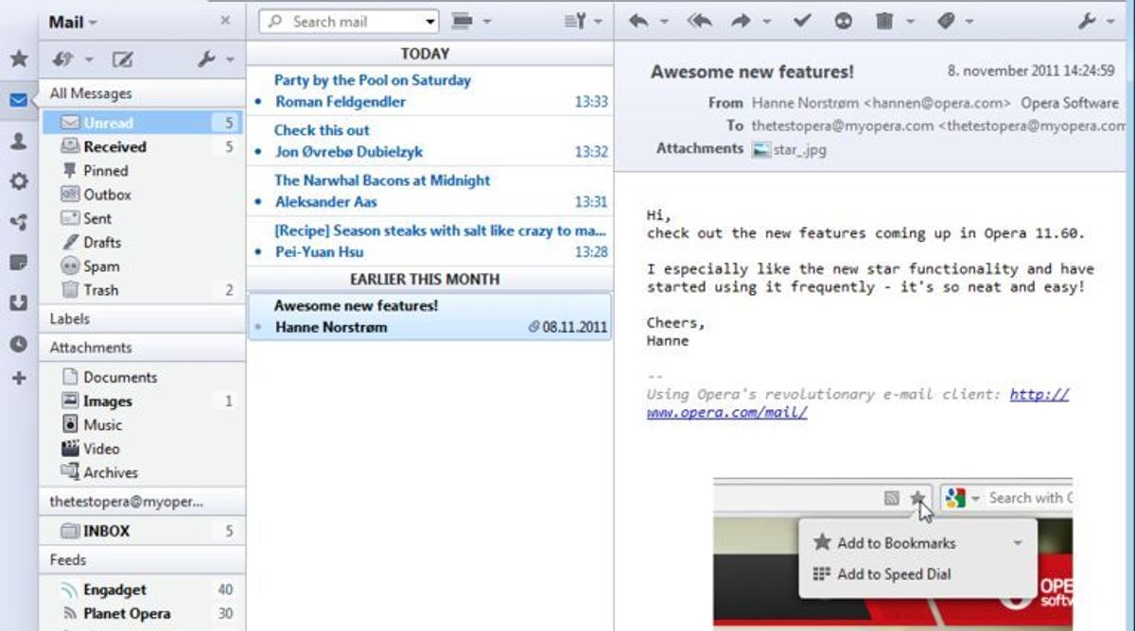Open the Label tag menu
The height and width of the screenshot is (631, 1135).
(946, 21)
